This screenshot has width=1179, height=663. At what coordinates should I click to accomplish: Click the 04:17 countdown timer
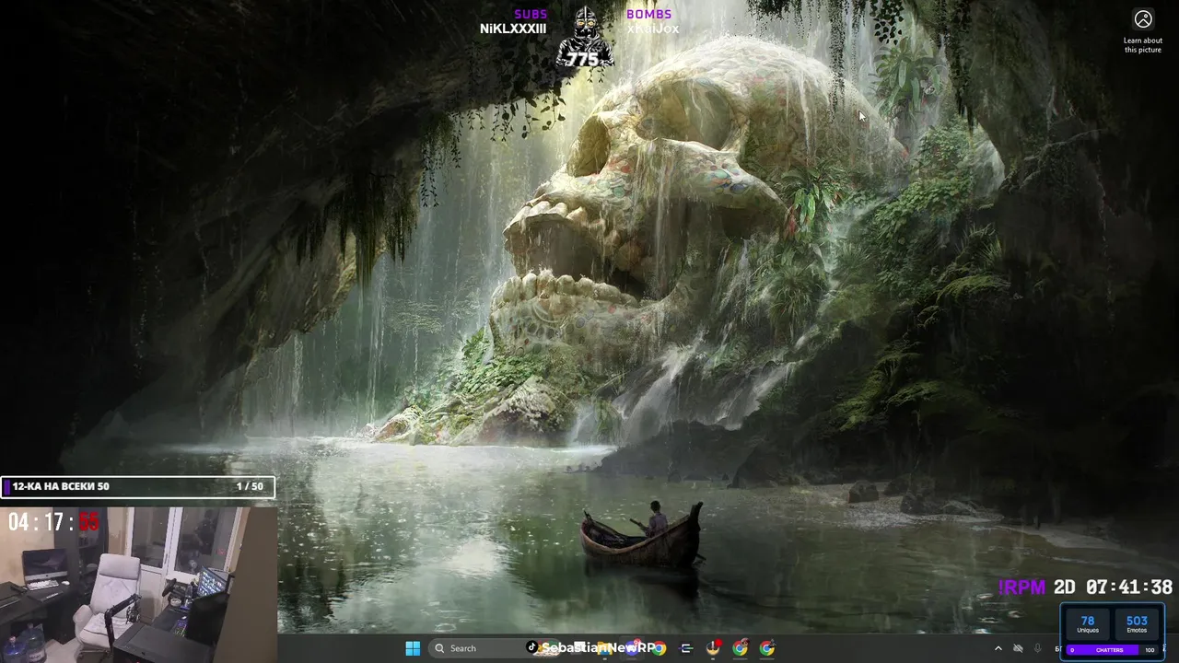(53, 522)
